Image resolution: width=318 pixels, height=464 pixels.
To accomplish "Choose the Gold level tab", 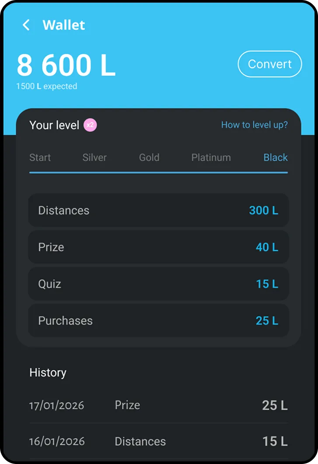I will [149, 157].
